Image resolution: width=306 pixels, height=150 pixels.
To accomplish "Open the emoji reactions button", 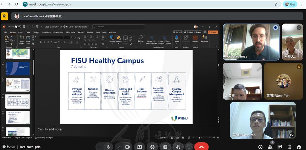I will point(152,147).
